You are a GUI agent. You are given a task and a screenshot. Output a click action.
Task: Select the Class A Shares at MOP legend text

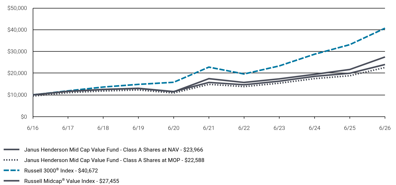(x=114, y=160)
